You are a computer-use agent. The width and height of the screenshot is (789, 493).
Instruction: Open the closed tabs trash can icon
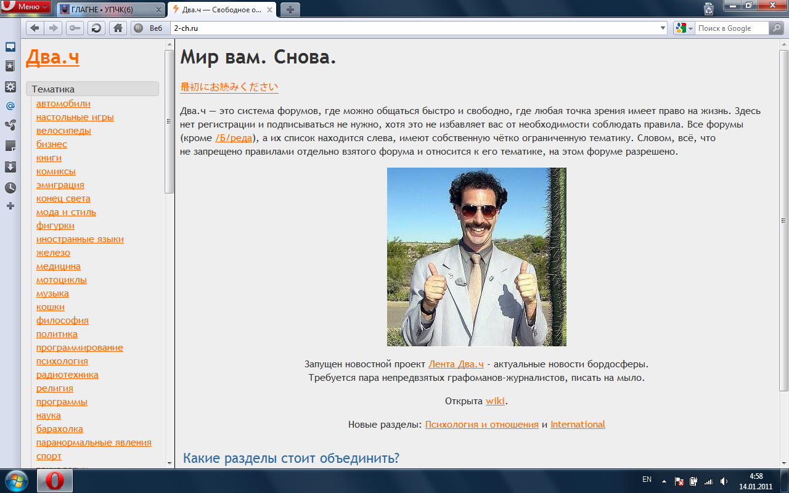click(709, 8)
